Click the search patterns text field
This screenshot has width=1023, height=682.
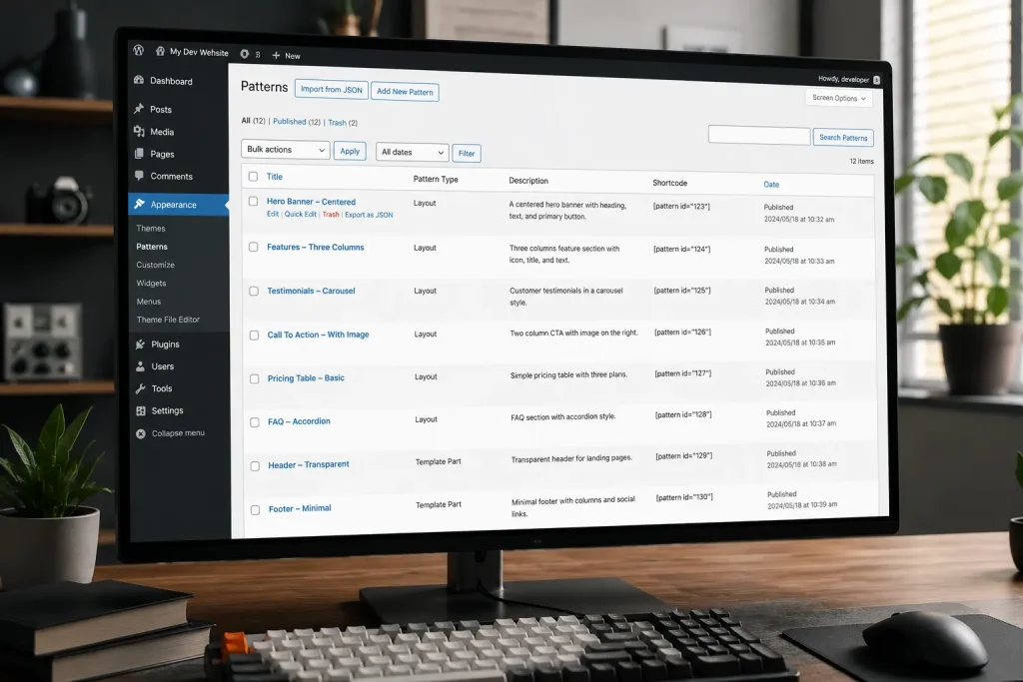pos(759,135)
